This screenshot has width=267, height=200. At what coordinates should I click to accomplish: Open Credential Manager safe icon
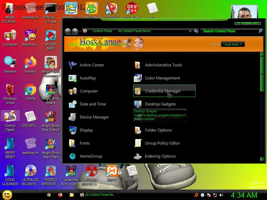tap(138, 91)
